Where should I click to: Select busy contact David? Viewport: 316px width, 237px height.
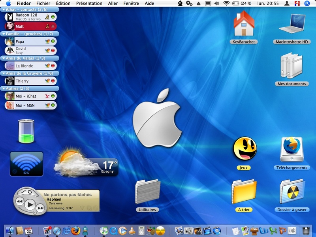pyautogui.click(x=30, y=51)
